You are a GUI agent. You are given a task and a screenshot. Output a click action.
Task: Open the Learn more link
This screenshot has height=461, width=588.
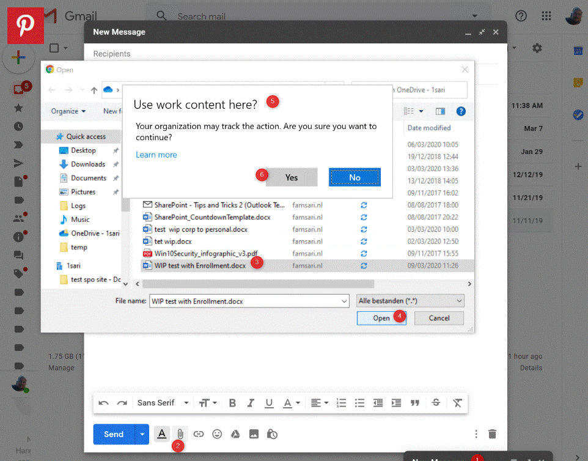coord(156,155)
